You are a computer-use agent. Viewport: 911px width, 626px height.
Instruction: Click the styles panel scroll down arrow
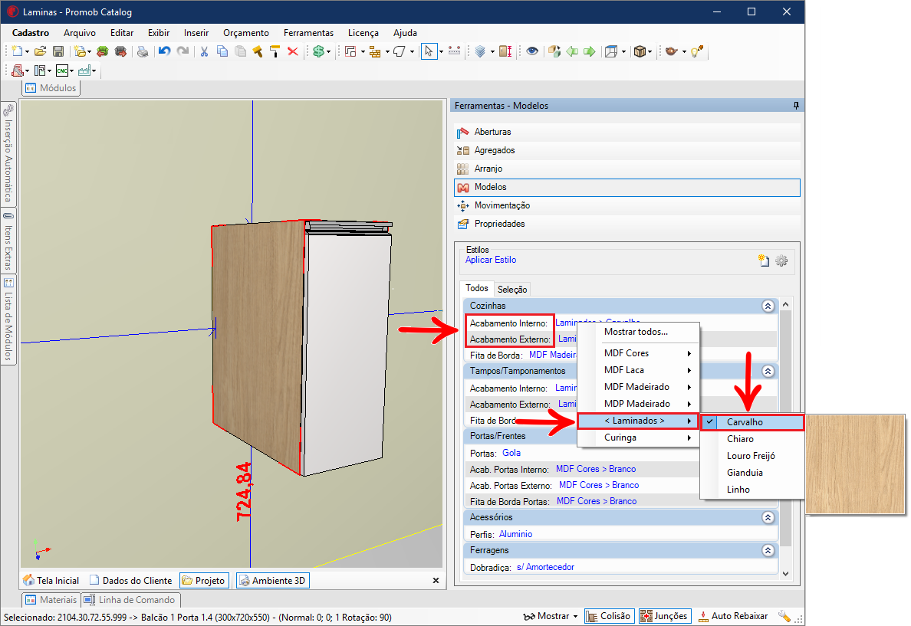coord(785,574)
